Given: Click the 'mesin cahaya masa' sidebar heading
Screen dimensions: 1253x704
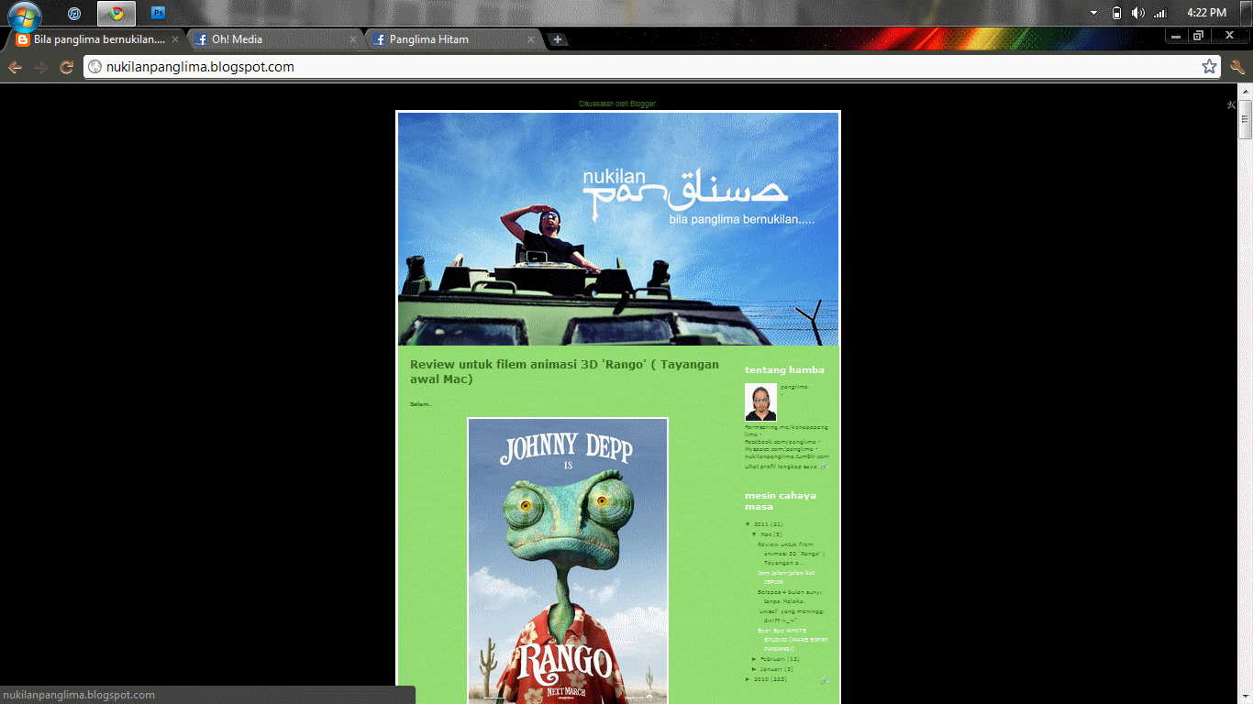Looking at the screenshot, I should [x=780, y=500].
